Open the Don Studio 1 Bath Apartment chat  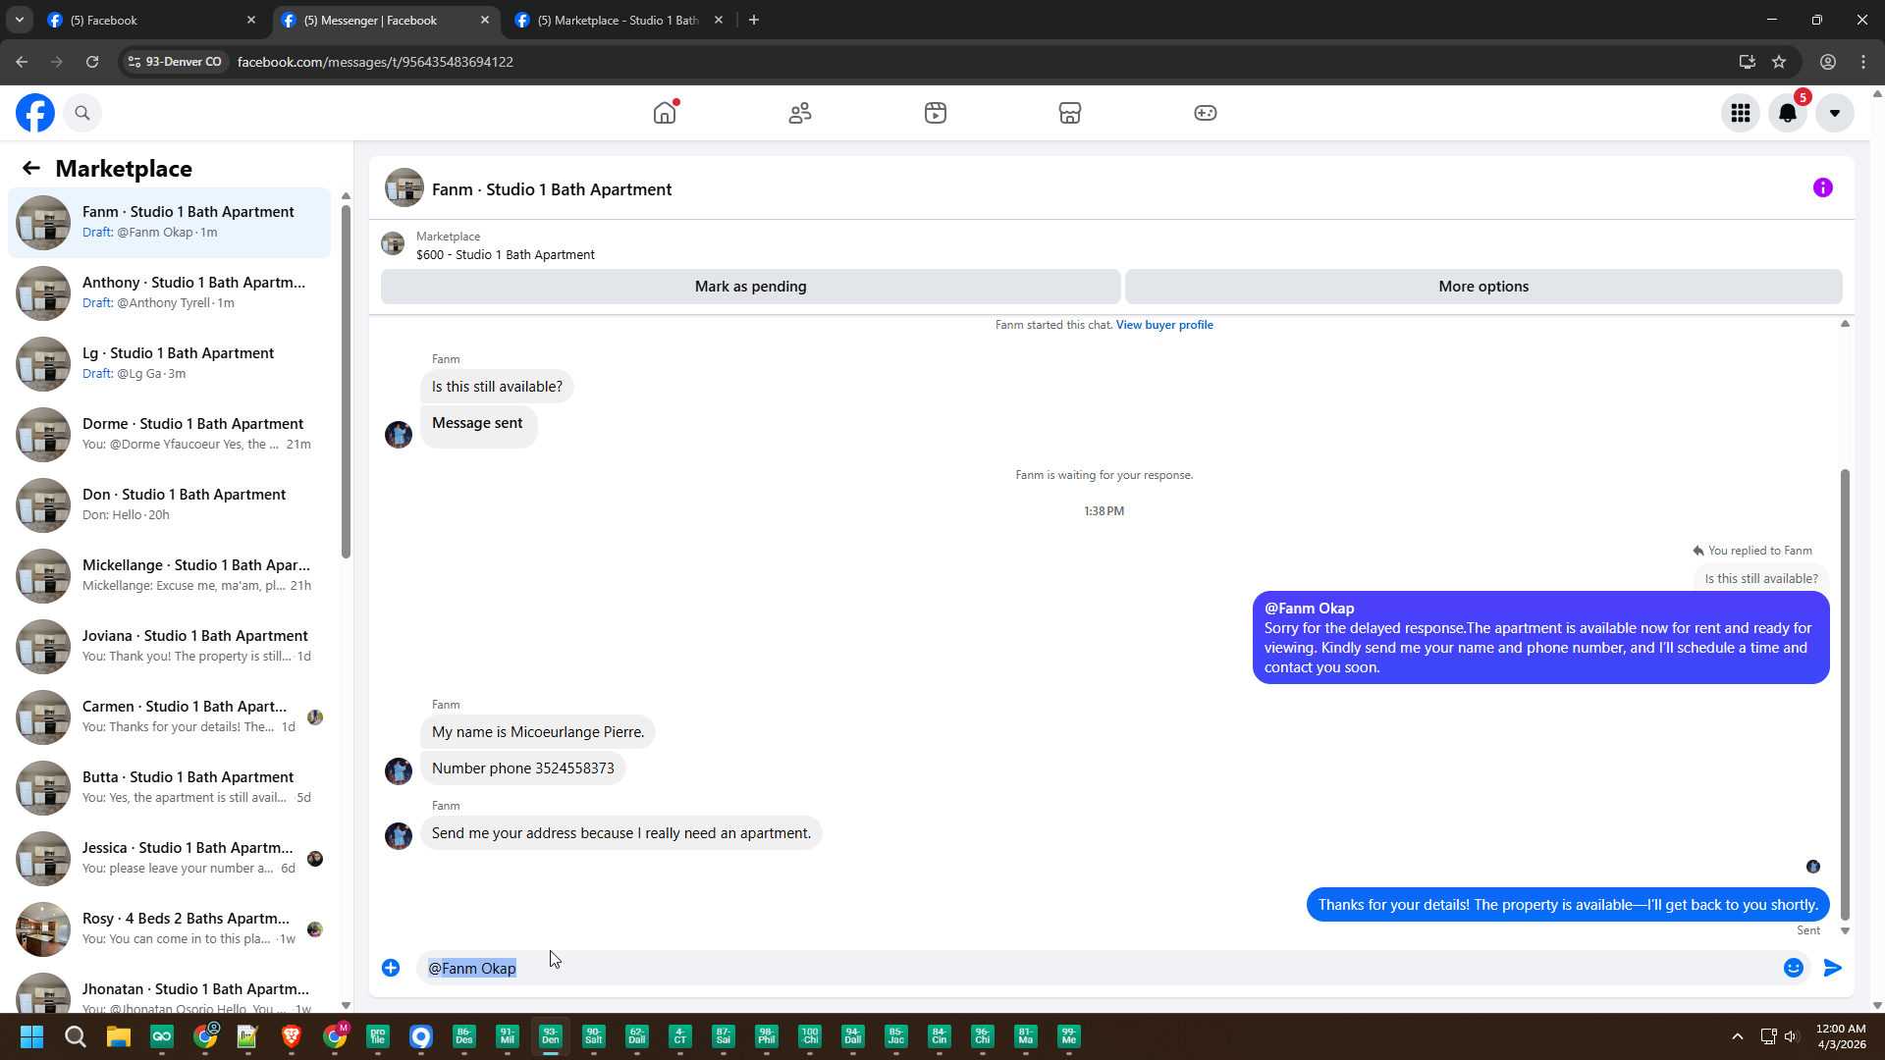(169, 504)
